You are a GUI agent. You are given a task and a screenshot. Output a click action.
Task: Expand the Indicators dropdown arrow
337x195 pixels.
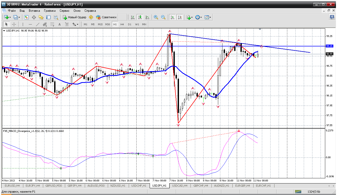(x=192, y=17)
